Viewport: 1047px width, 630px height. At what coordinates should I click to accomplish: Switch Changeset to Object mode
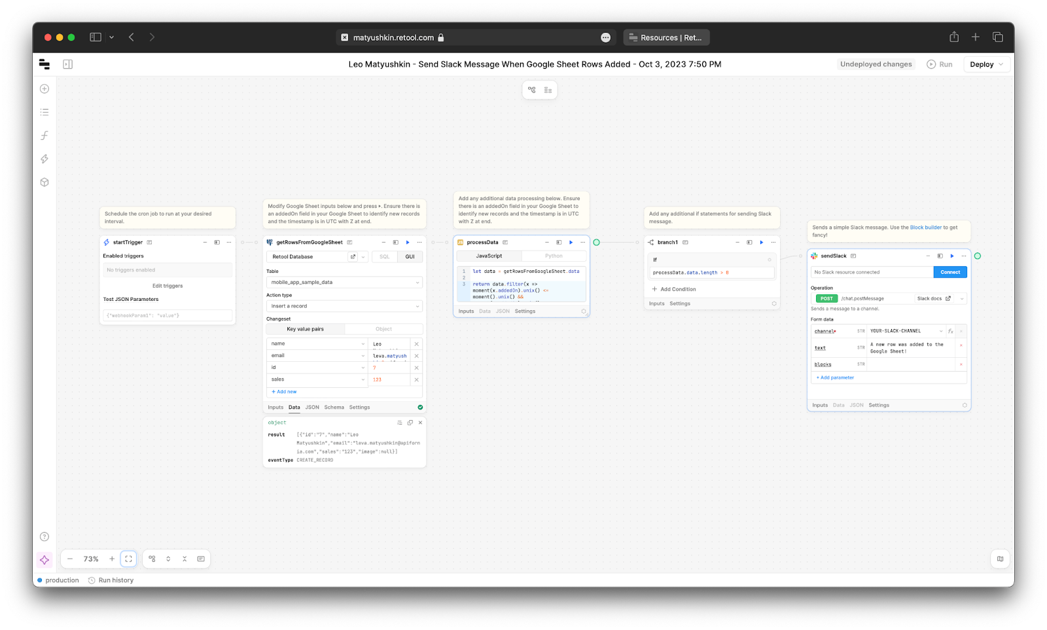pyautogui.click(x=383, y=329)
